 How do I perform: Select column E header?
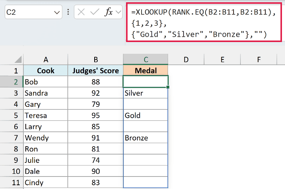pyautogui.click(x=222, y=59)
